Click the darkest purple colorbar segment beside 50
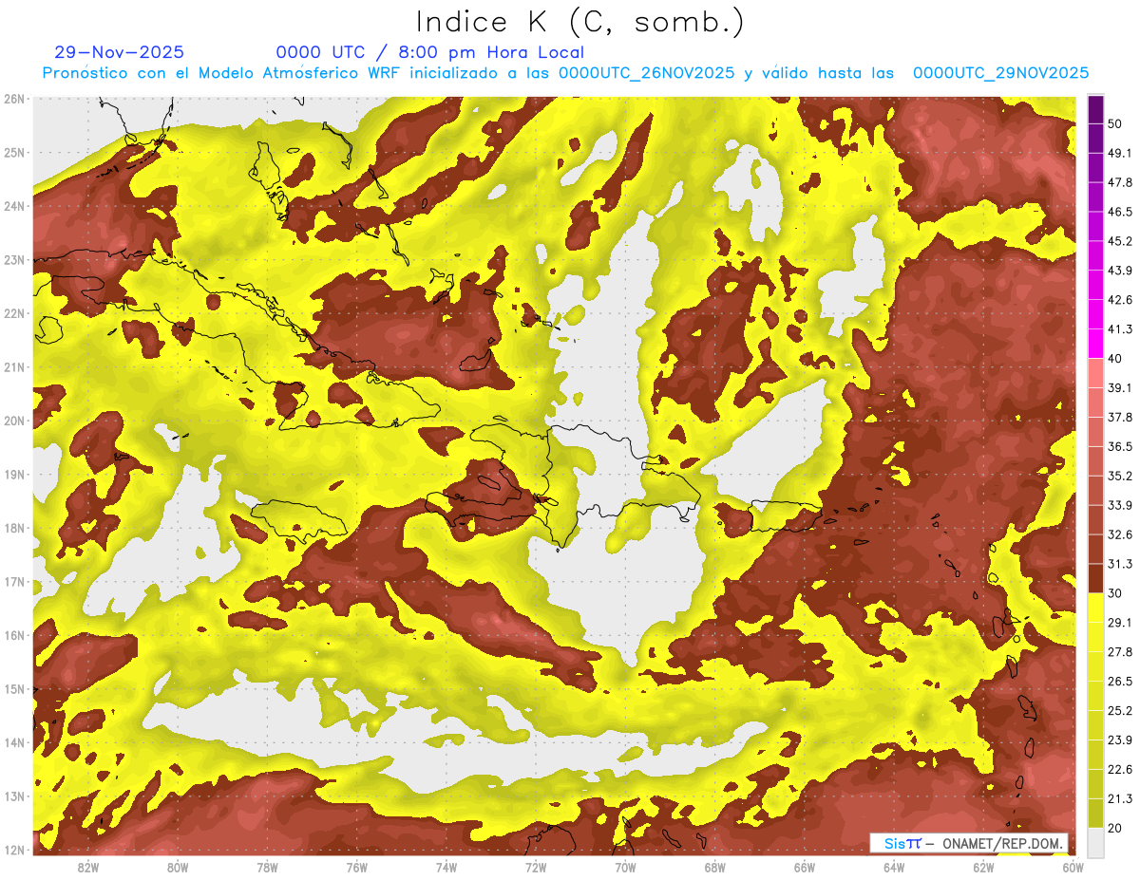1140x880 pixels. 1095,111
